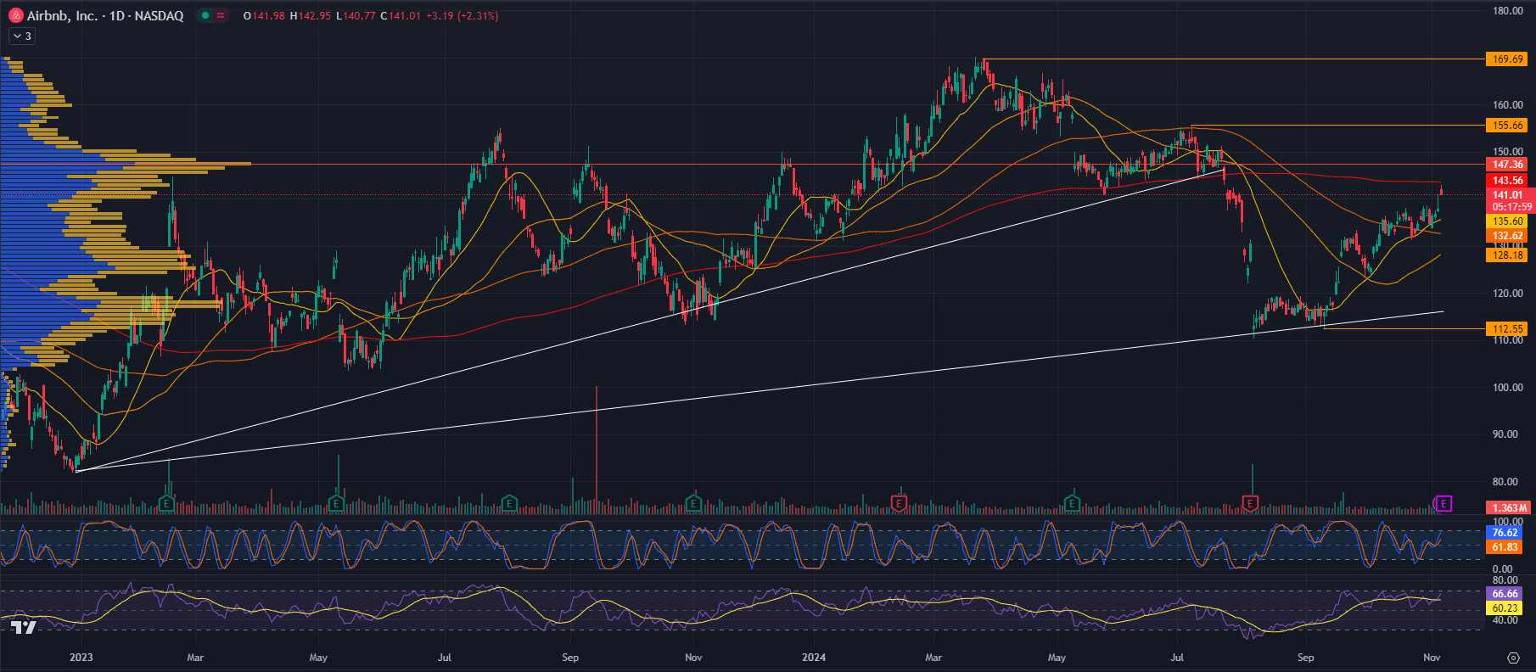Click the 160.00 price scale label

point(1508,105)
